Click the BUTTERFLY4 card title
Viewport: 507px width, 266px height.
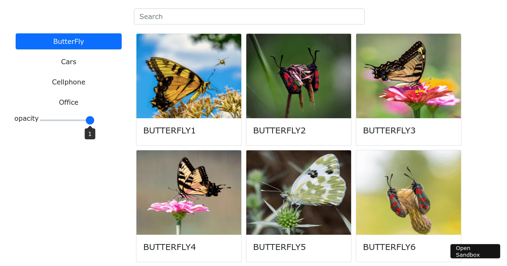[x=169, y=247]
